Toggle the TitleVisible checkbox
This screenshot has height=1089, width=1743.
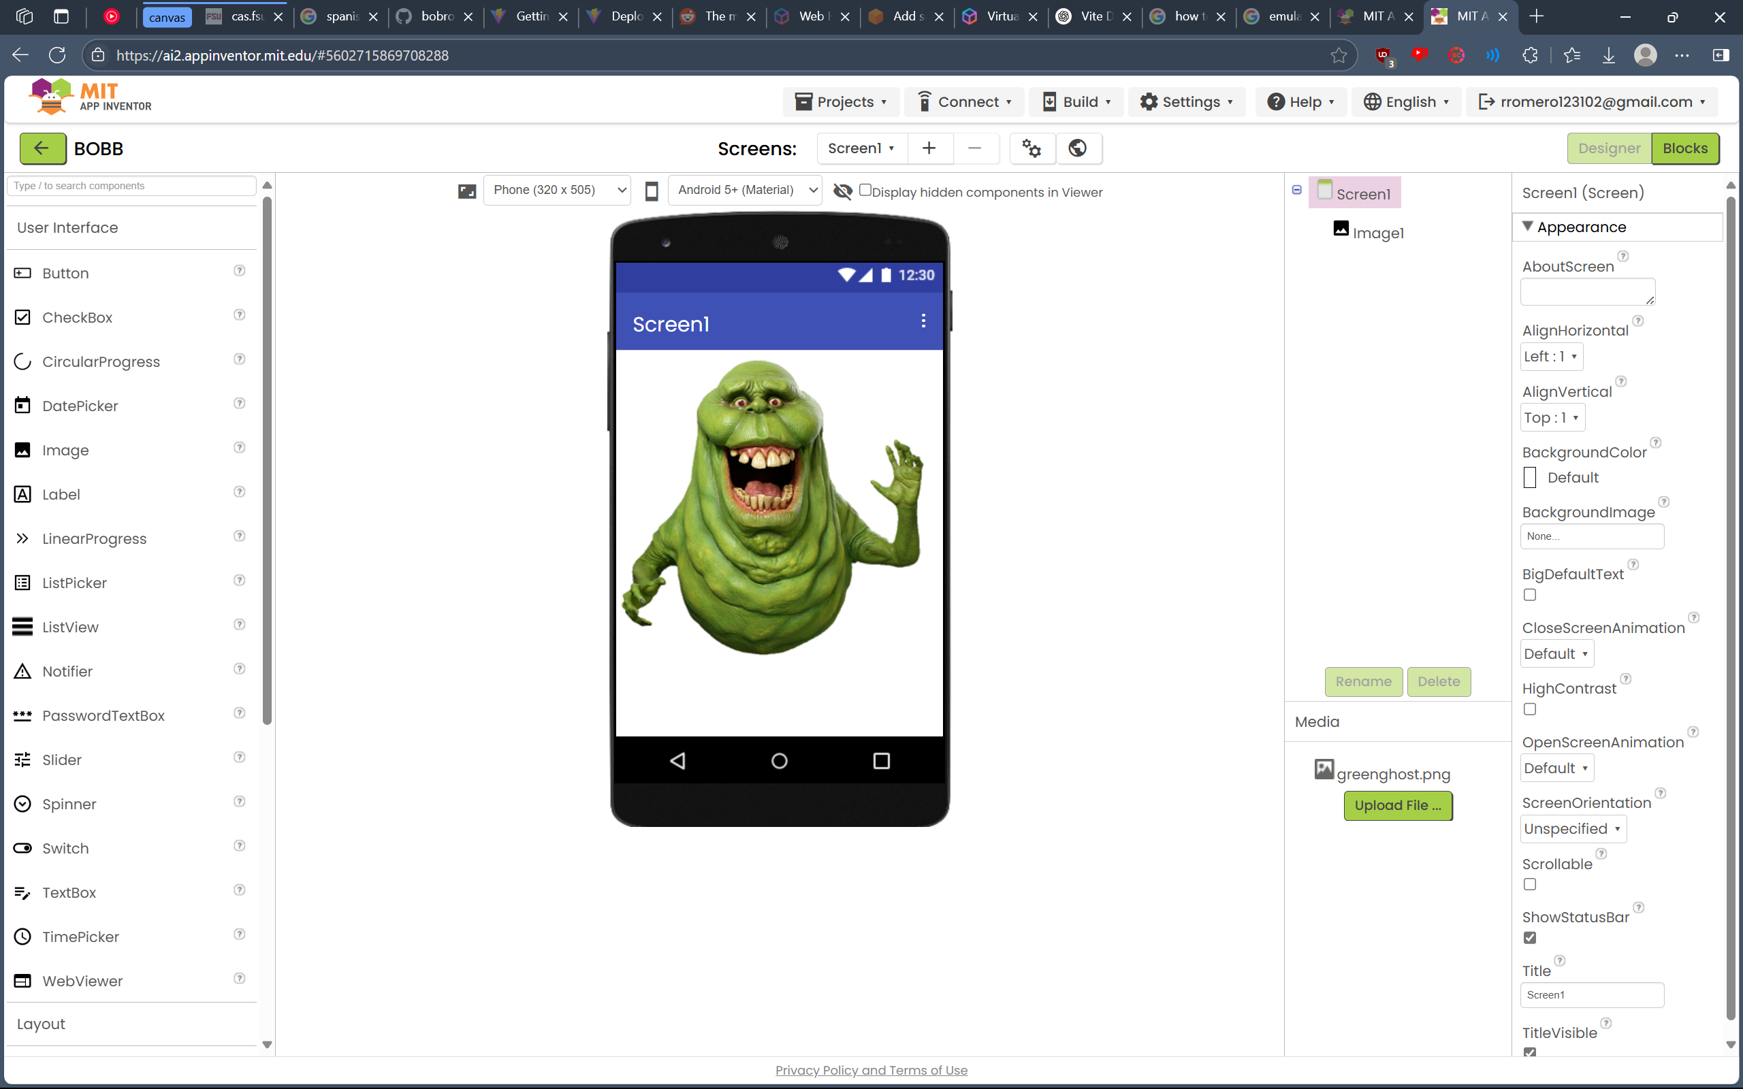[1530, 1052]
